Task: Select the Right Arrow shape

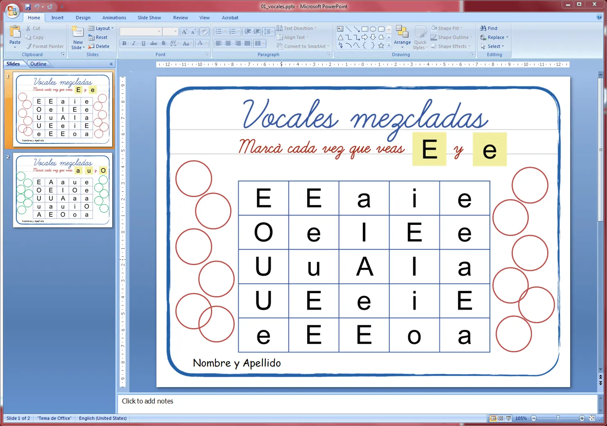Action: [x=365, y=37]
